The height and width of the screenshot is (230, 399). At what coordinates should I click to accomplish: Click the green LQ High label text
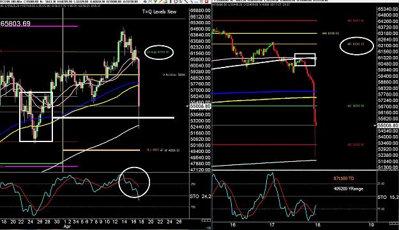(158, 52)
